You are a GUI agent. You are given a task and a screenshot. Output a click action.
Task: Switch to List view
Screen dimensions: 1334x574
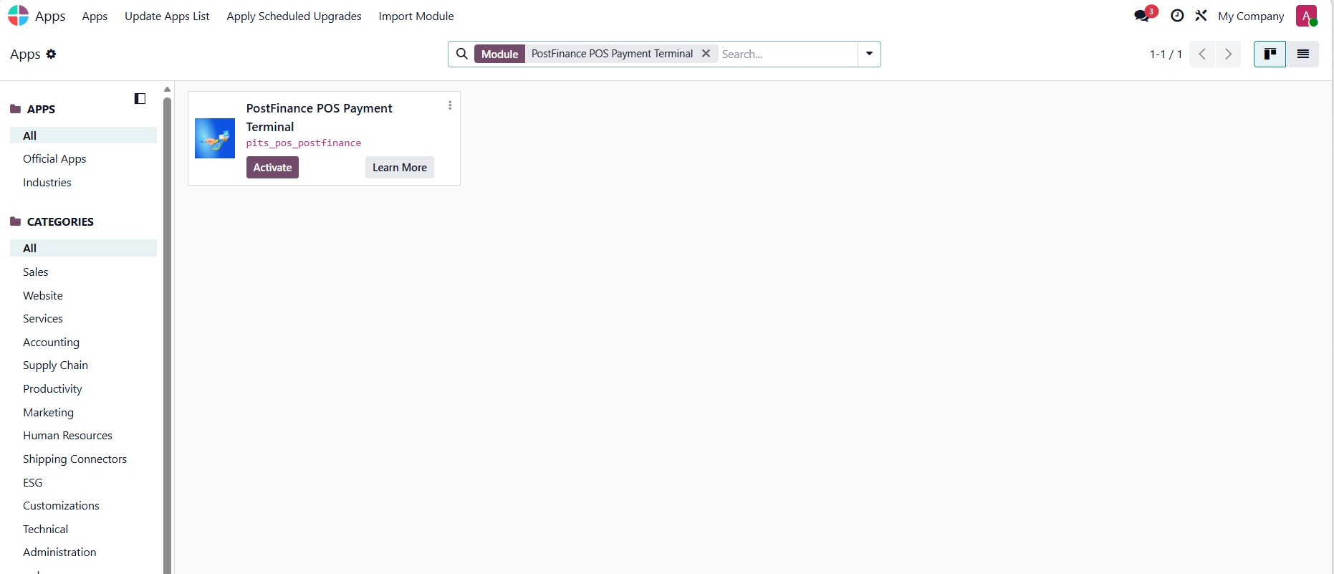coord(1302,54)
